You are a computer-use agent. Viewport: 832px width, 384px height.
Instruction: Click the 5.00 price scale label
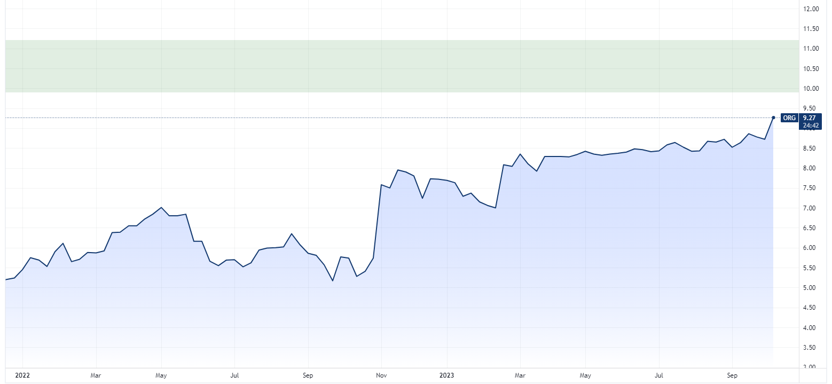click(810, 288)
